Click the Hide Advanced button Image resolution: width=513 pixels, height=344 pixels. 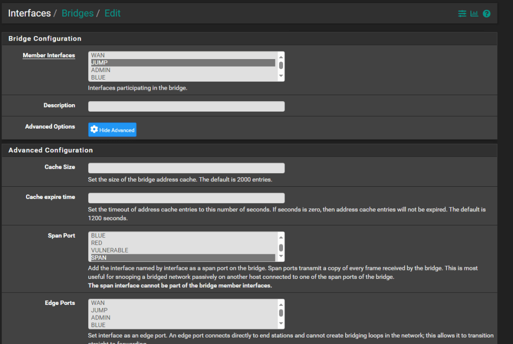[112, 130]
